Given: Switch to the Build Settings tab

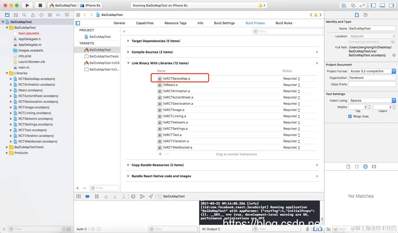Looking at the screenshot, I should 224,23.
